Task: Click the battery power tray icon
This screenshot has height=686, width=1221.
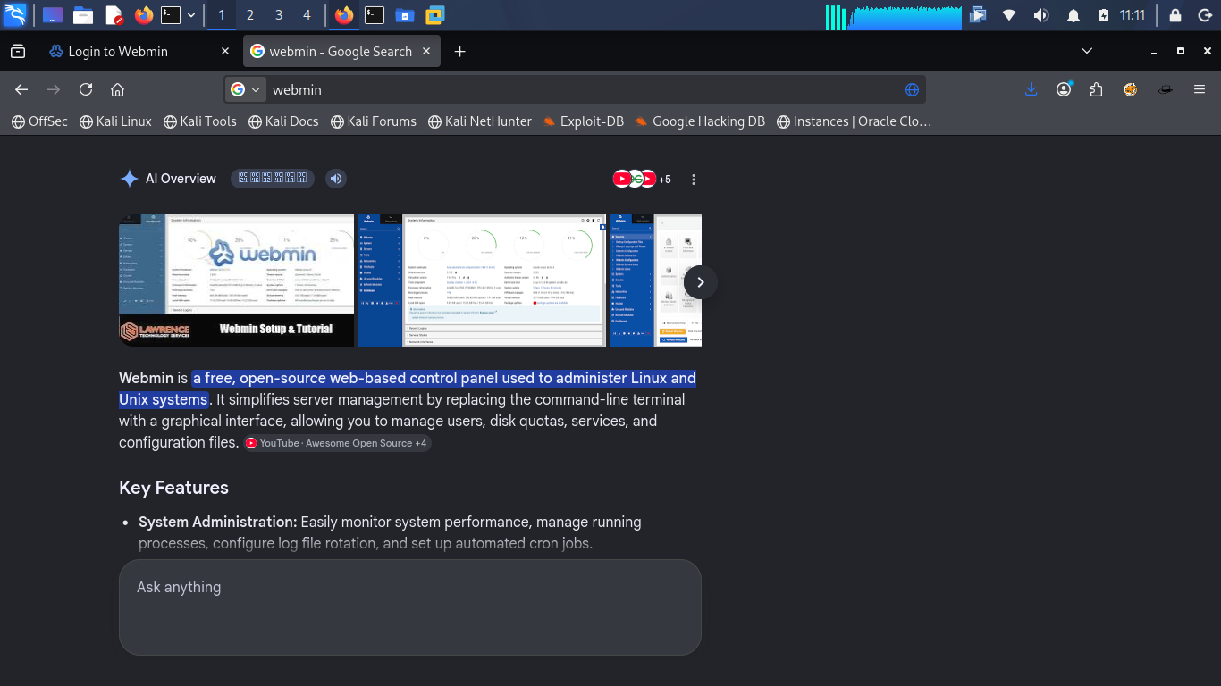Action: (x=1103, y=15)
